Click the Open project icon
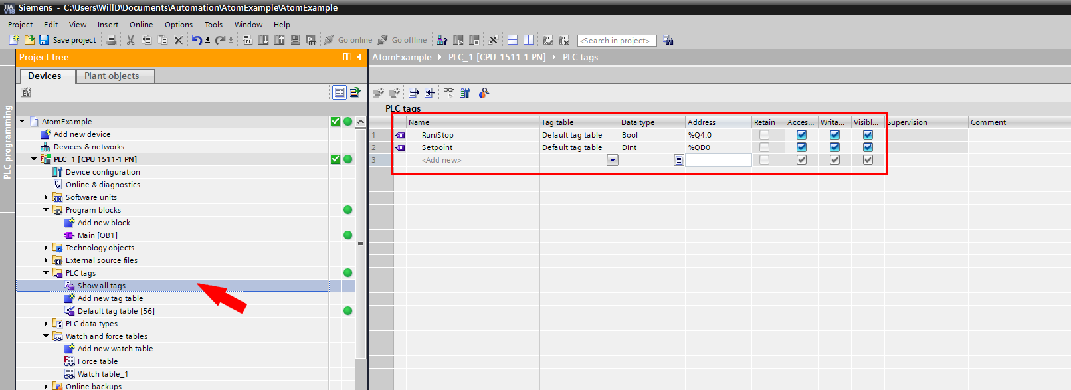 [x=29, y=40]
